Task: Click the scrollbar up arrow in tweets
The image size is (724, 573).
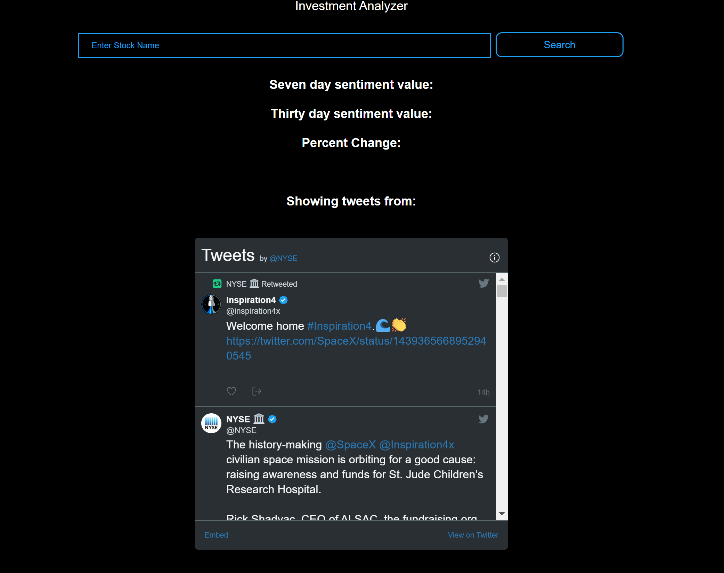Action: click(x=502, y=279)
